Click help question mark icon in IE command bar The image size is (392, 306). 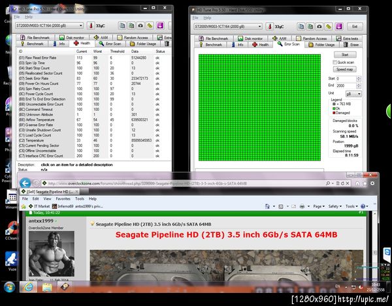tap(363, 206)
